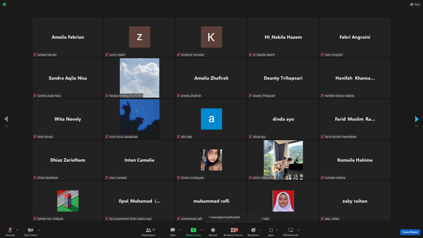Select the cloud sky profile picture tile
This screenshot has width=423, height=238.
point(139,78)
